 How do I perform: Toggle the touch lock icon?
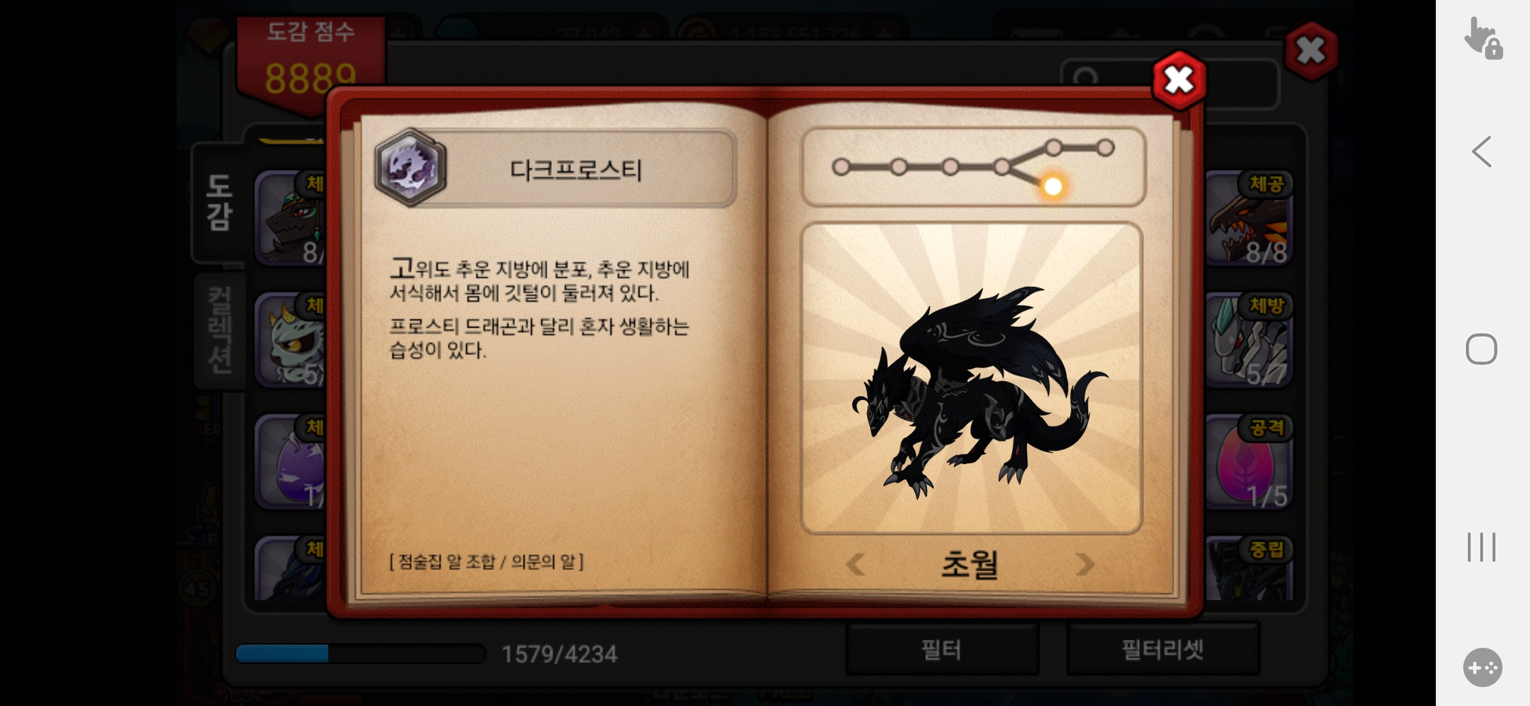click(1483, 39)
